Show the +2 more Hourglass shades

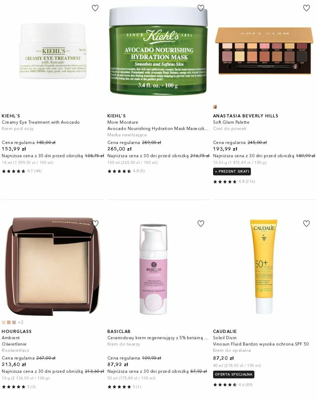point(21,322)
